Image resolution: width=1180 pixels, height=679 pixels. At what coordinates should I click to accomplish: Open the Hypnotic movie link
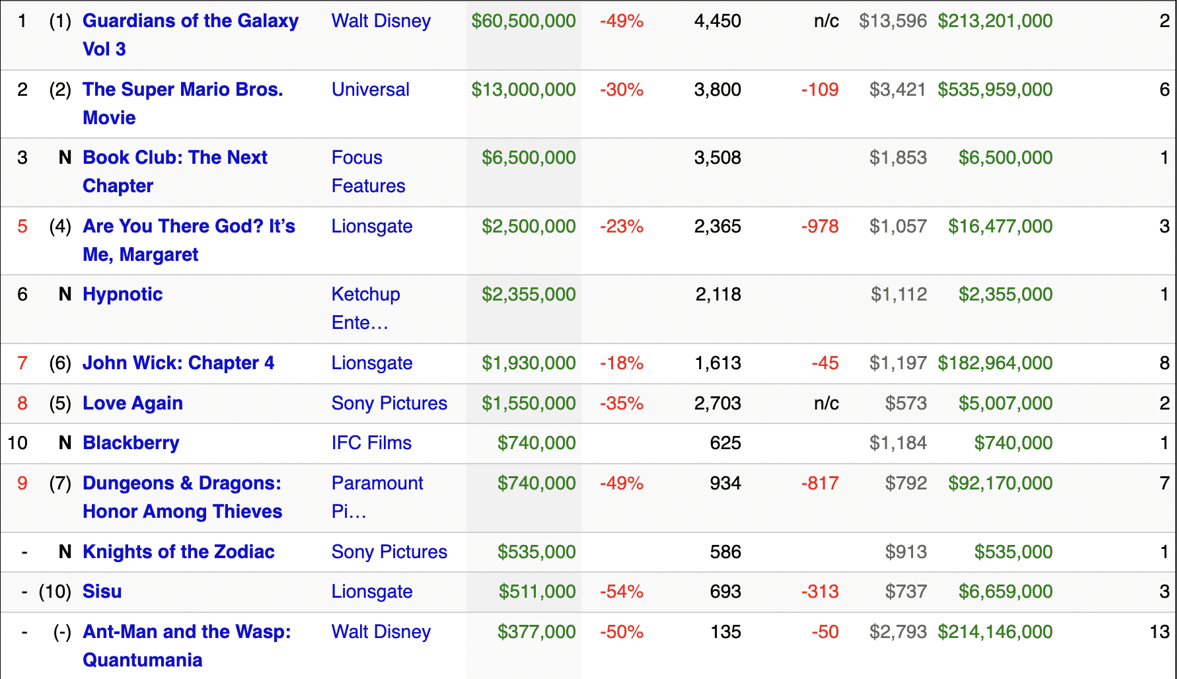(123, 295)
